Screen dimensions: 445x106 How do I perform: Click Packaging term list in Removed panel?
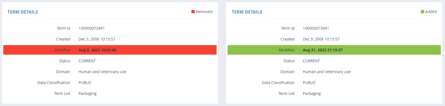point(88,93)
